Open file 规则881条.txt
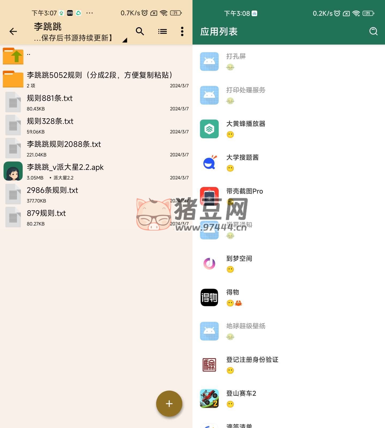385x428 pixels. pyautogui.click(x=96, y=102)
